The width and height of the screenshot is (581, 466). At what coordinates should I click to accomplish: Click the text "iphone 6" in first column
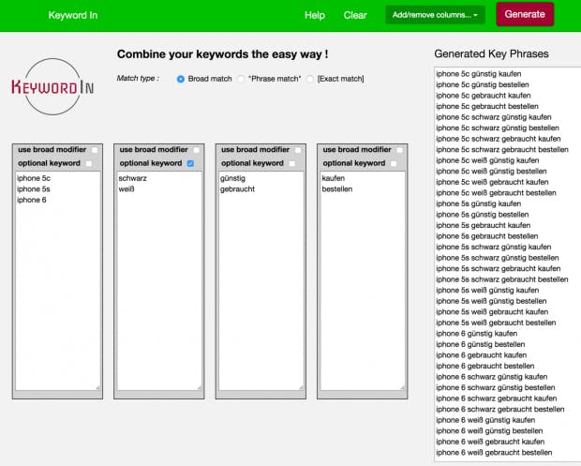point(32,200)
